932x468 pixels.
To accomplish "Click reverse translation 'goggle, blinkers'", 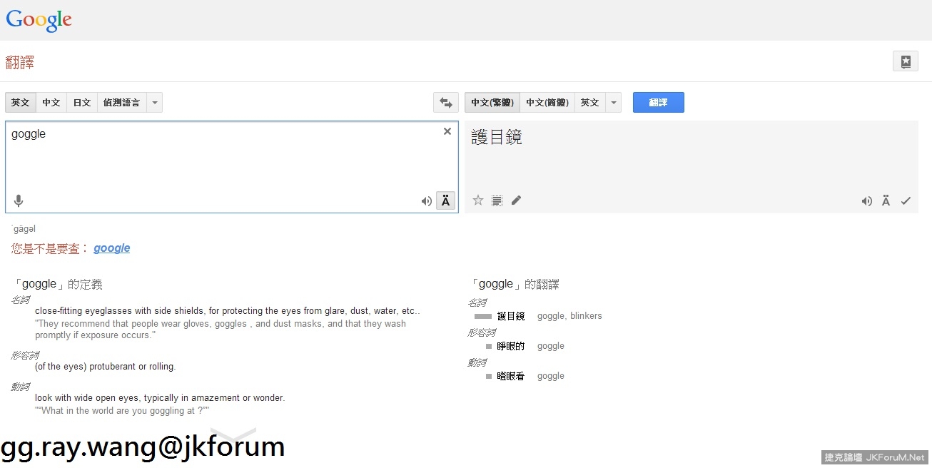I will click(569, 316).
